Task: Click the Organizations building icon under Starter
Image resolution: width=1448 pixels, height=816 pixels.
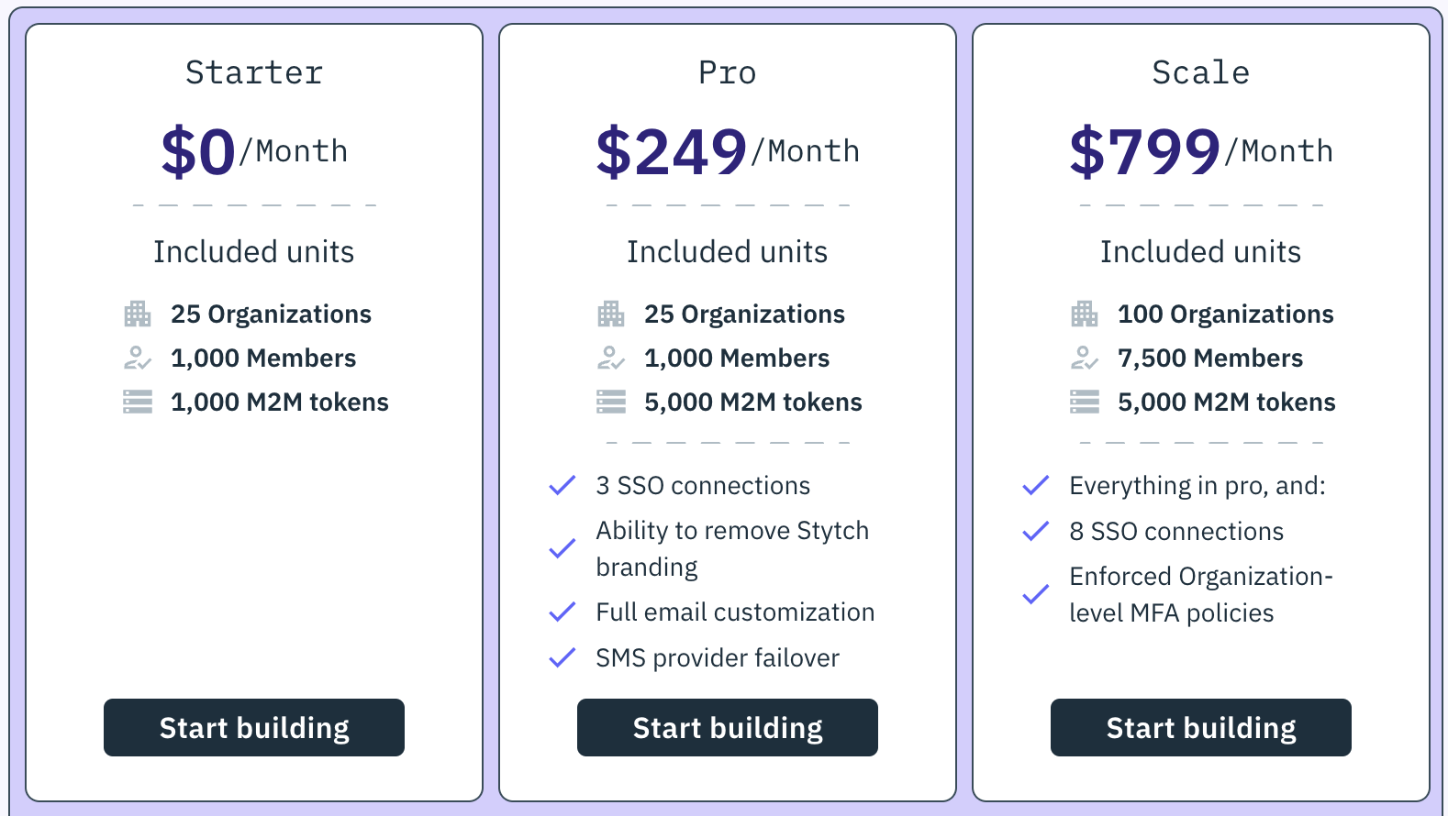Action: [x=137, y=314]
